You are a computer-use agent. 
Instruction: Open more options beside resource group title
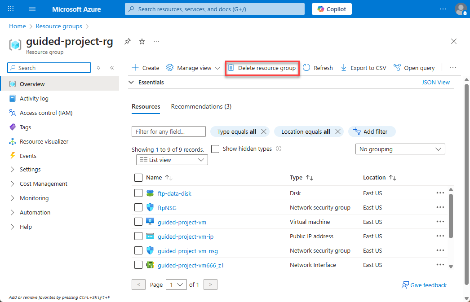156,41
